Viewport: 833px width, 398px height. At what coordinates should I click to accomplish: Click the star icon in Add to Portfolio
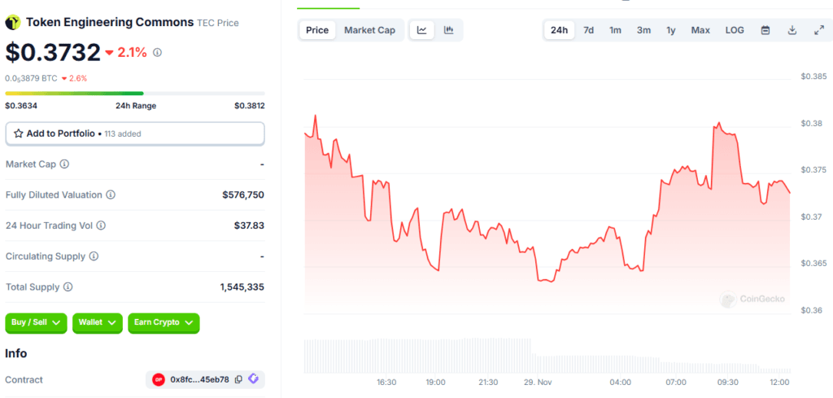[x=18, y=134]
